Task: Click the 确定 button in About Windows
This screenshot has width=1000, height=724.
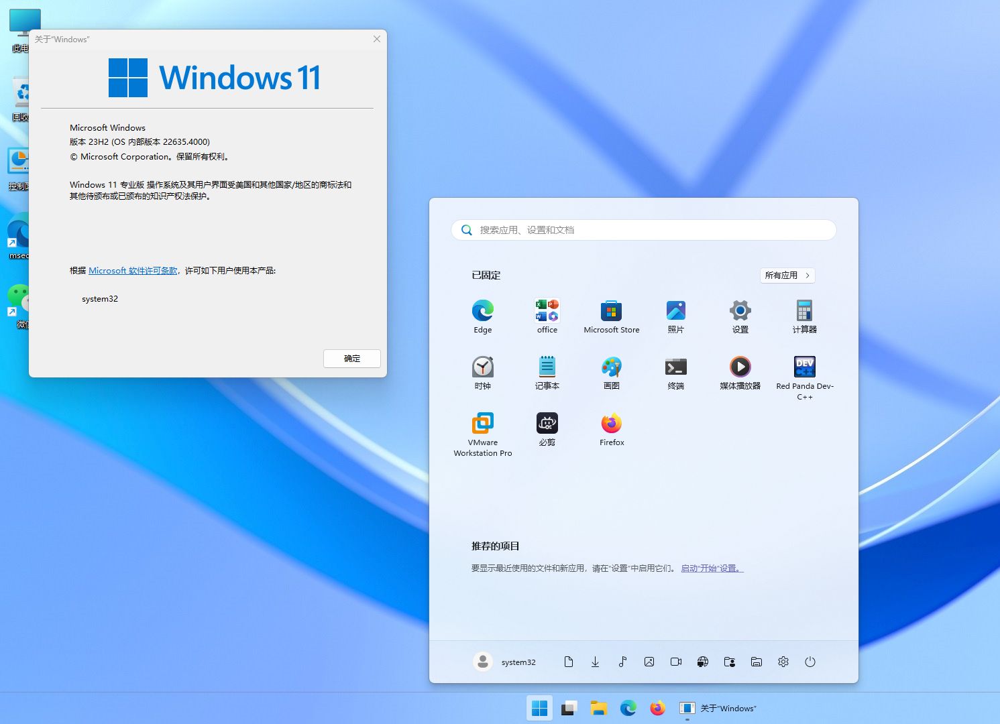Action: coord(351,359)
